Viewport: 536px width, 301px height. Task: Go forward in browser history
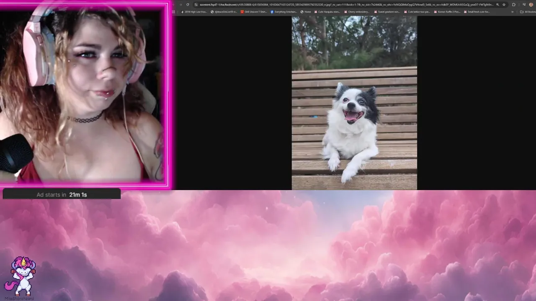point(180,5)
